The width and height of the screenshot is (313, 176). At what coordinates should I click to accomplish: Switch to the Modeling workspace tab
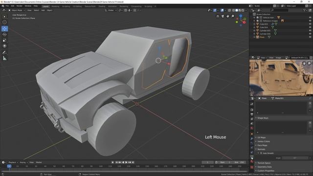55,6
